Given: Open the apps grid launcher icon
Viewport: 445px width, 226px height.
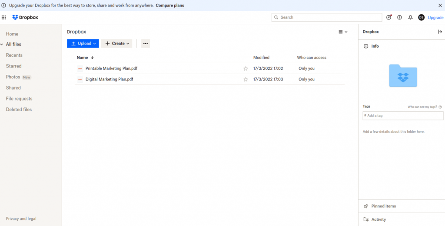Looking at the screenshot, I should 4,17.
